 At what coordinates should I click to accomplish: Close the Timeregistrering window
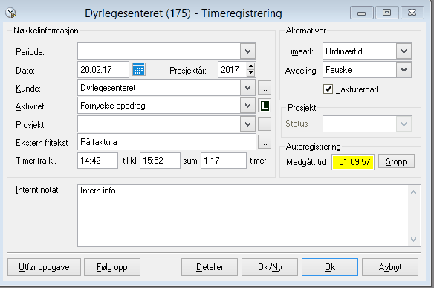coord(412,13)
